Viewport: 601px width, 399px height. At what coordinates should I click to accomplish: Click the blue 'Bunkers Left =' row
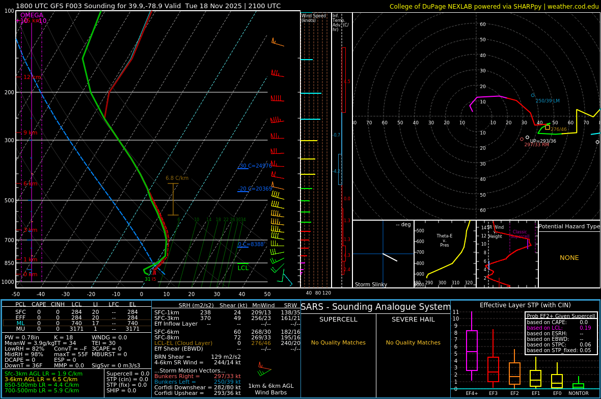click(x=198, y=382)
